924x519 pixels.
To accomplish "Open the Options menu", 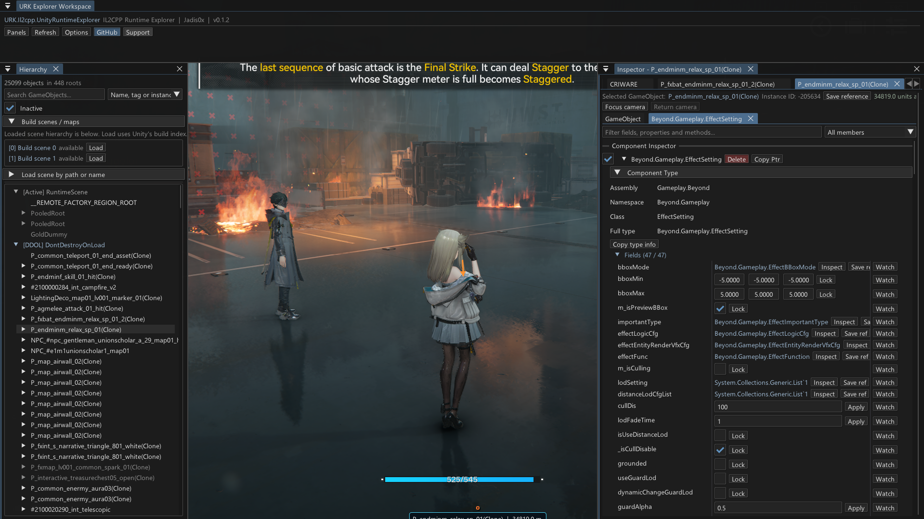I will coord(76,32).
